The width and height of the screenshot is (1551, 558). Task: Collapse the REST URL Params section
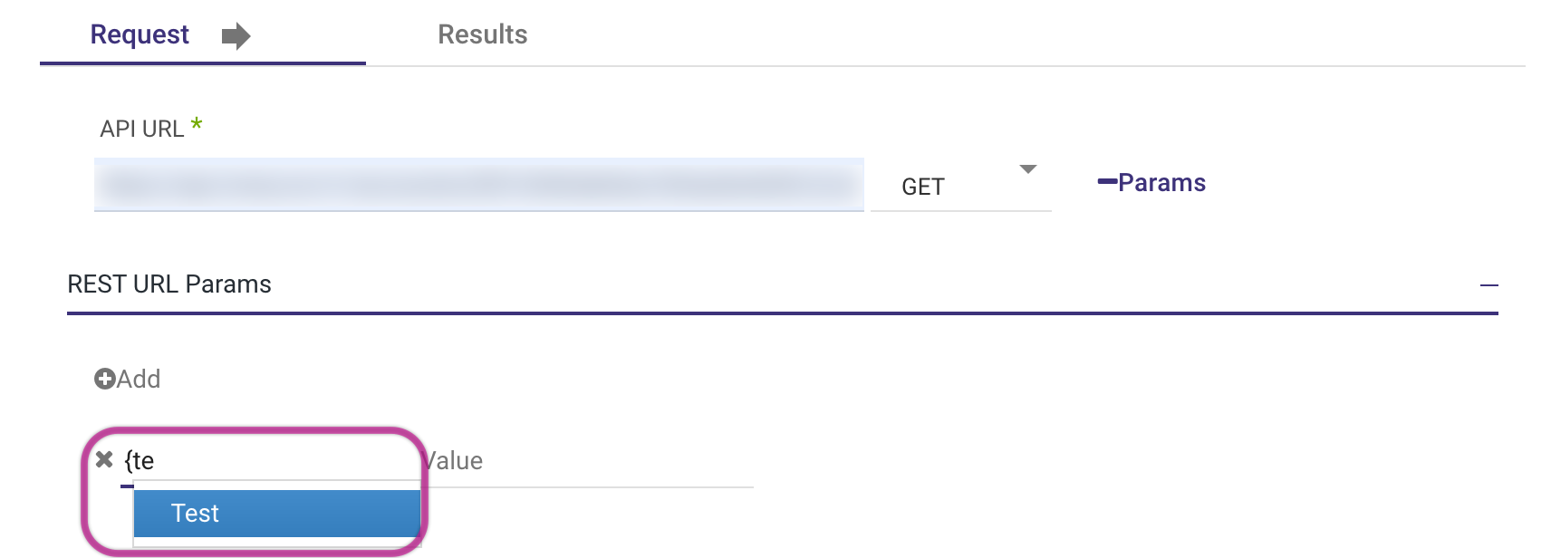pos(1488,285)
